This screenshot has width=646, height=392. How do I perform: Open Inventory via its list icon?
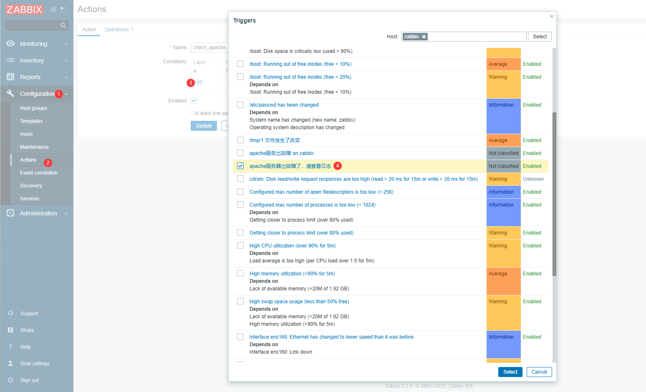[x=10, y=60]
